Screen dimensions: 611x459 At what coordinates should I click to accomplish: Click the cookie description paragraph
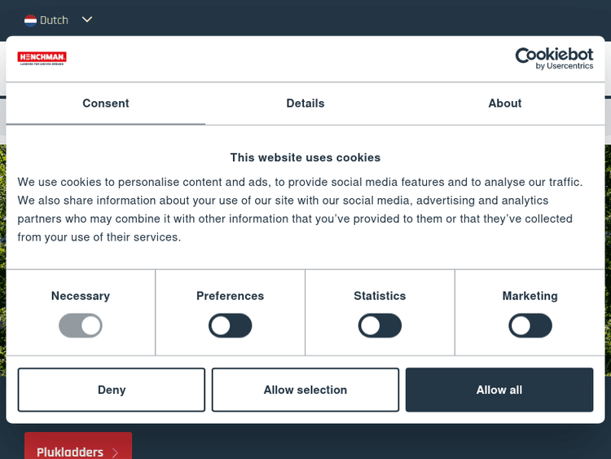click(301, 210)
